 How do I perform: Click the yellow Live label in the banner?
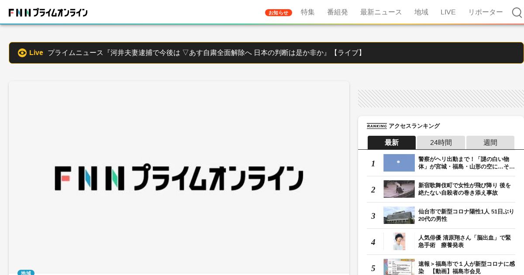36,53
